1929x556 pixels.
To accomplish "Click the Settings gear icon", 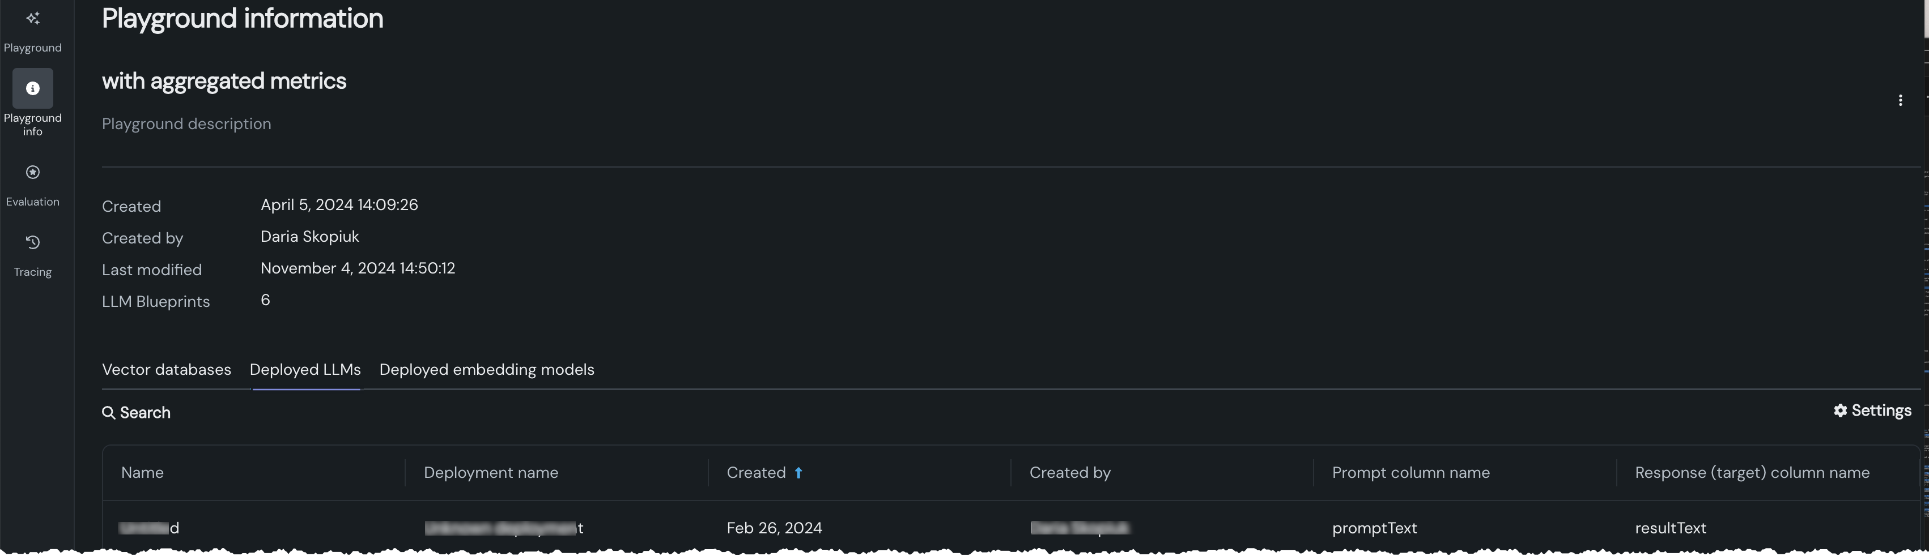I will [1840, 411].
